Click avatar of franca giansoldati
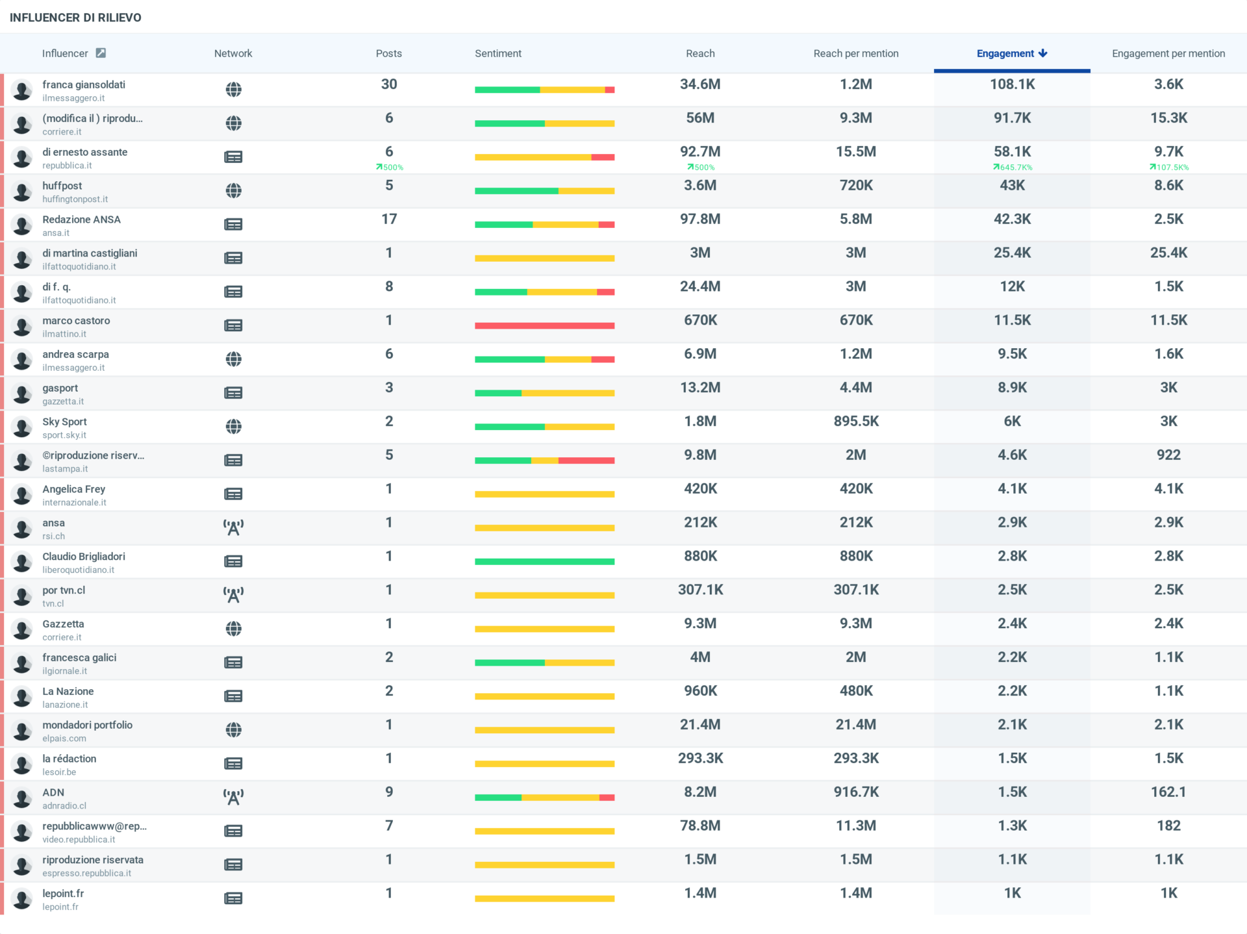The width and height of the screenshot is (1247, 934). [22, 90]
